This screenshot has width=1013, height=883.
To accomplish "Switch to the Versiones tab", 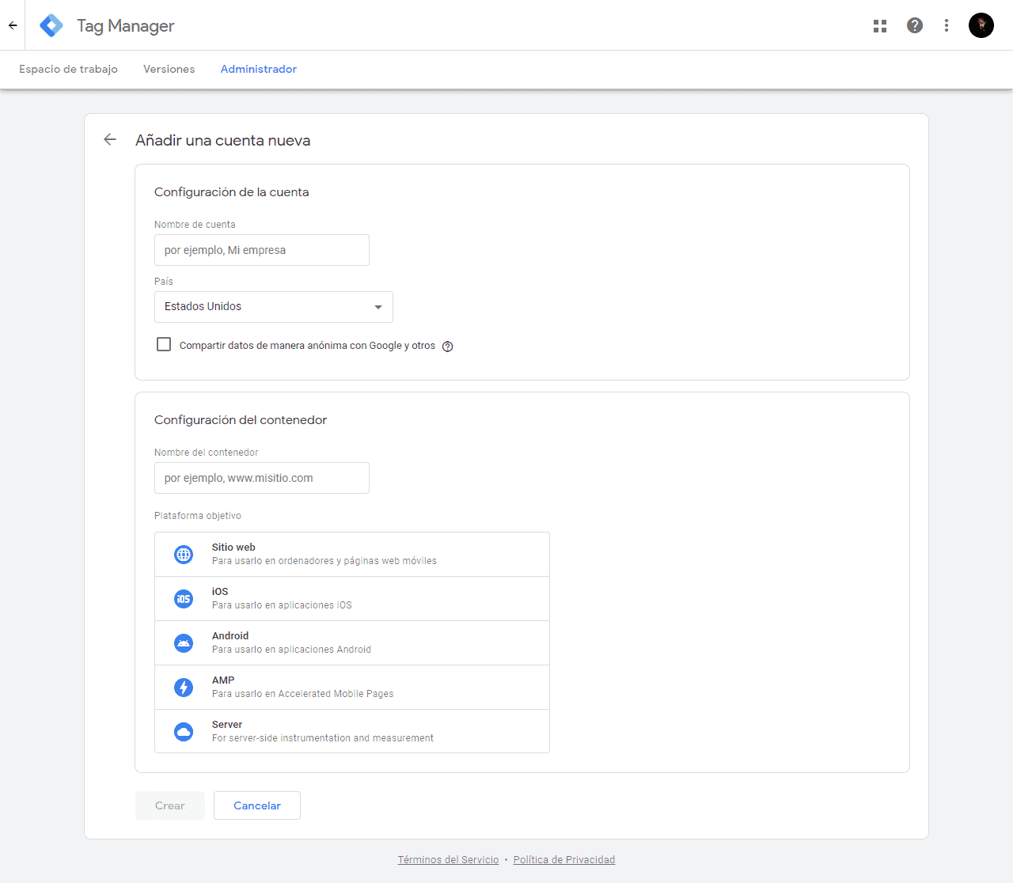I will (169, 69).
